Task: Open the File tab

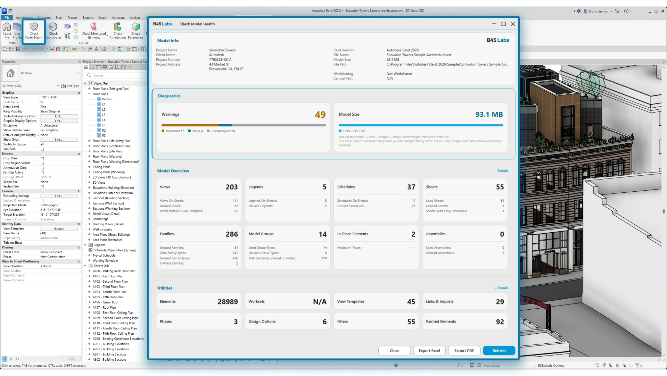Action: click(x=7, y=18)
